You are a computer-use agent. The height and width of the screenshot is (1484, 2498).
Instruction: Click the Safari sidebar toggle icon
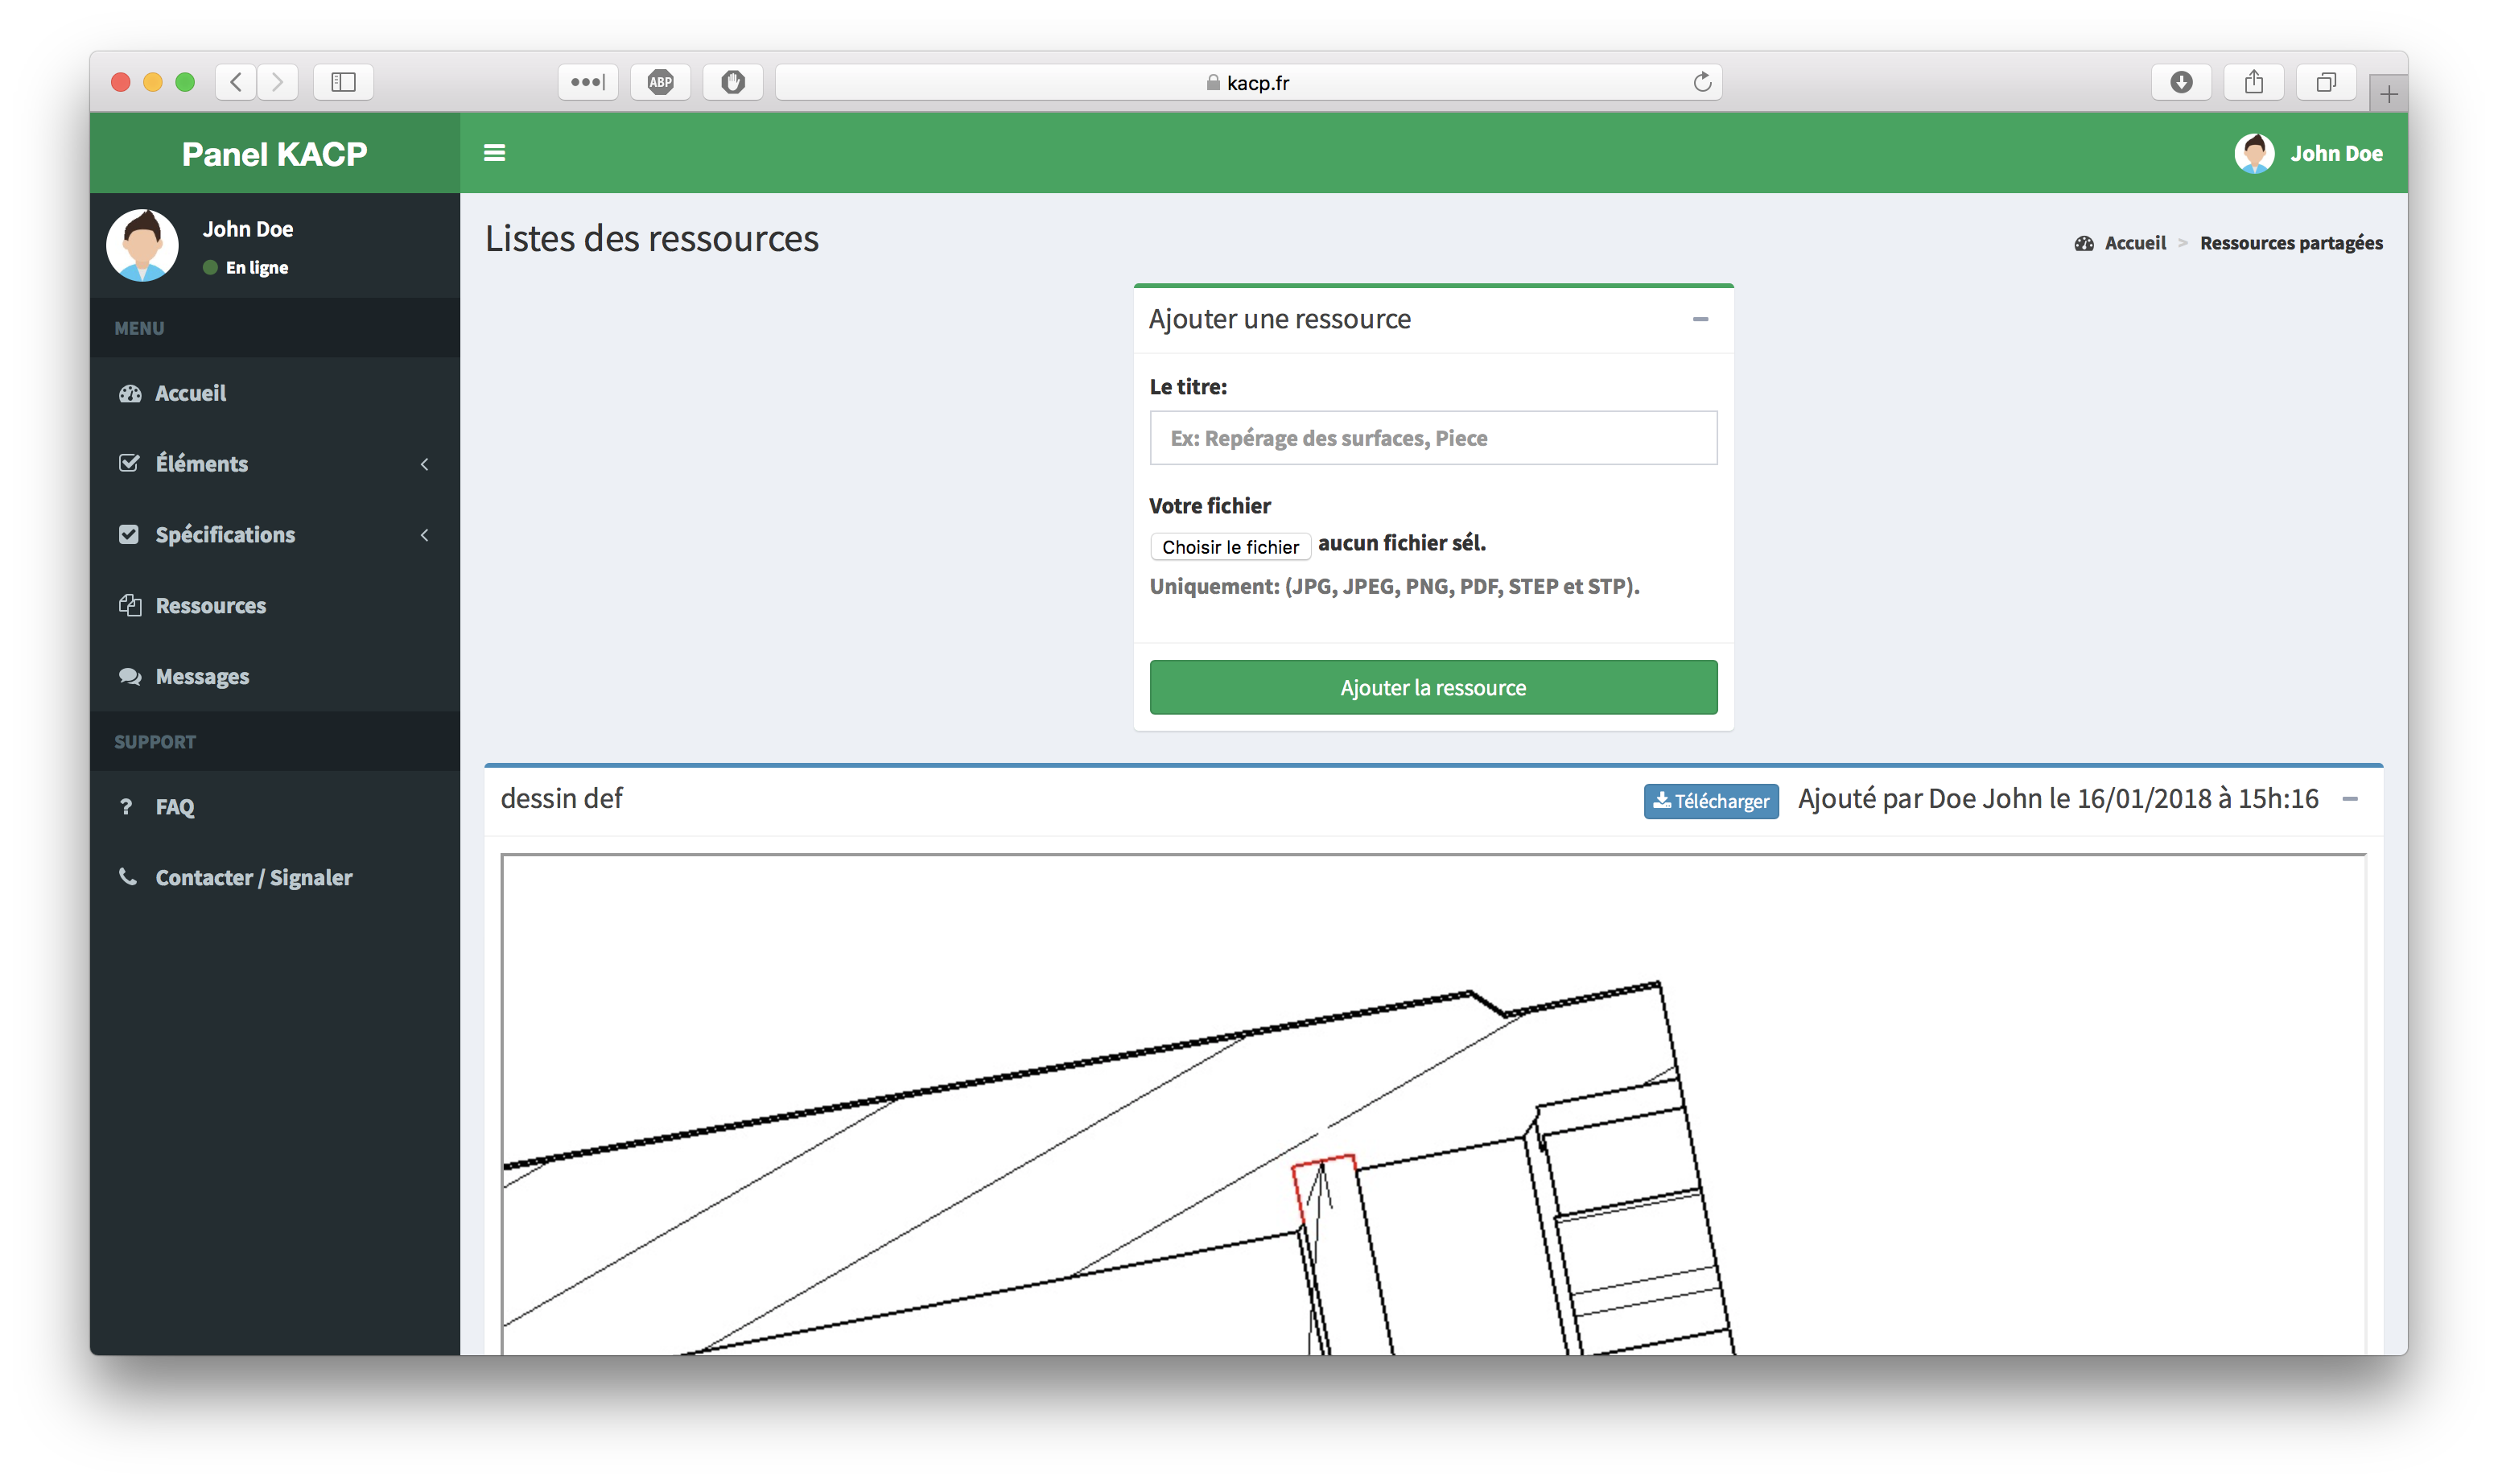pyautogui.click(x=343, y=82)
